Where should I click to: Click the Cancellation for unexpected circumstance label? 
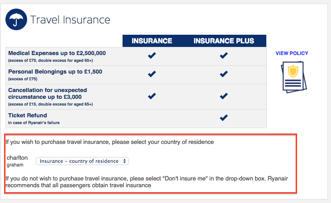[x=47, y=93]
